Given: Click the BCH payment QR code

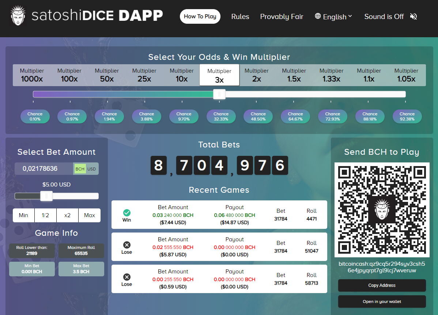Looking at the screenshot, I should click(x=382, y=210).
